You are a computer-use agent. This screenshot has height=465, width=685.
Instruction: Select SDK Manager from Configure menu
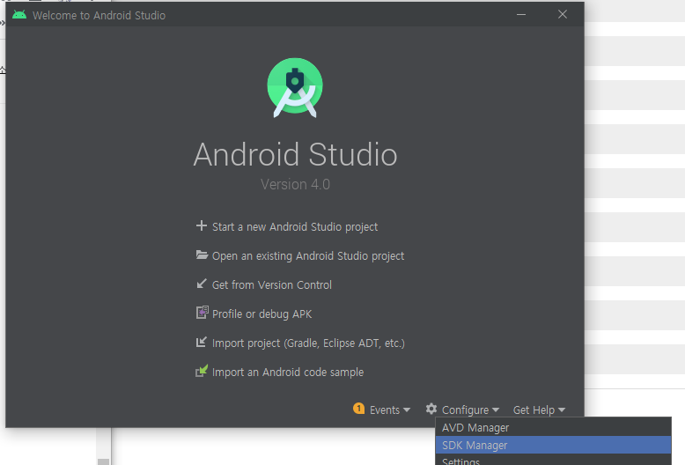pyautogui.click(x=553, y=445)
